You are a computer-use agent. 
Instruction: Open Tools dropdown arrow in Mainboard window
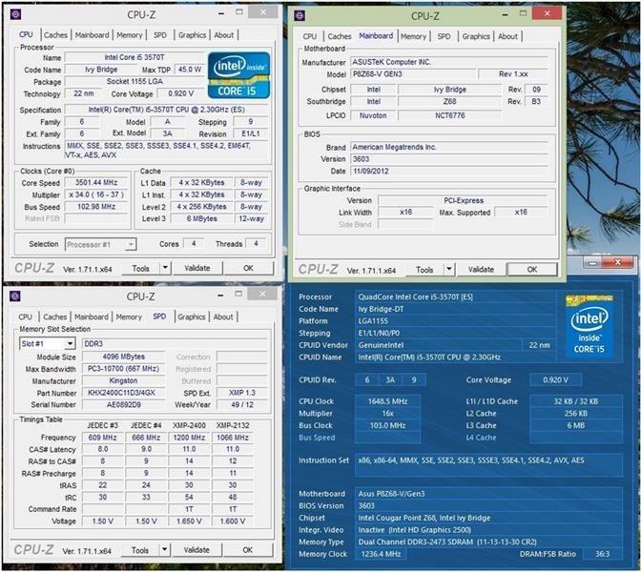coord(449,269)
